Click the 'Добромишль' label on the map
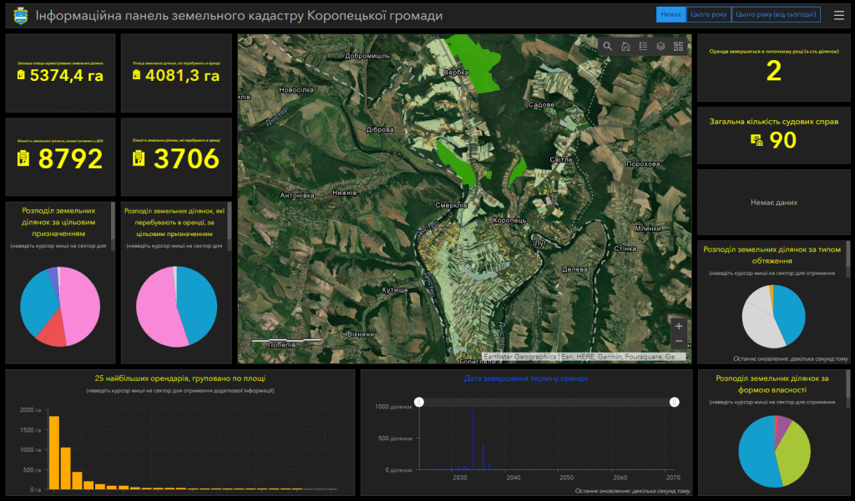 tap(367, 56)
